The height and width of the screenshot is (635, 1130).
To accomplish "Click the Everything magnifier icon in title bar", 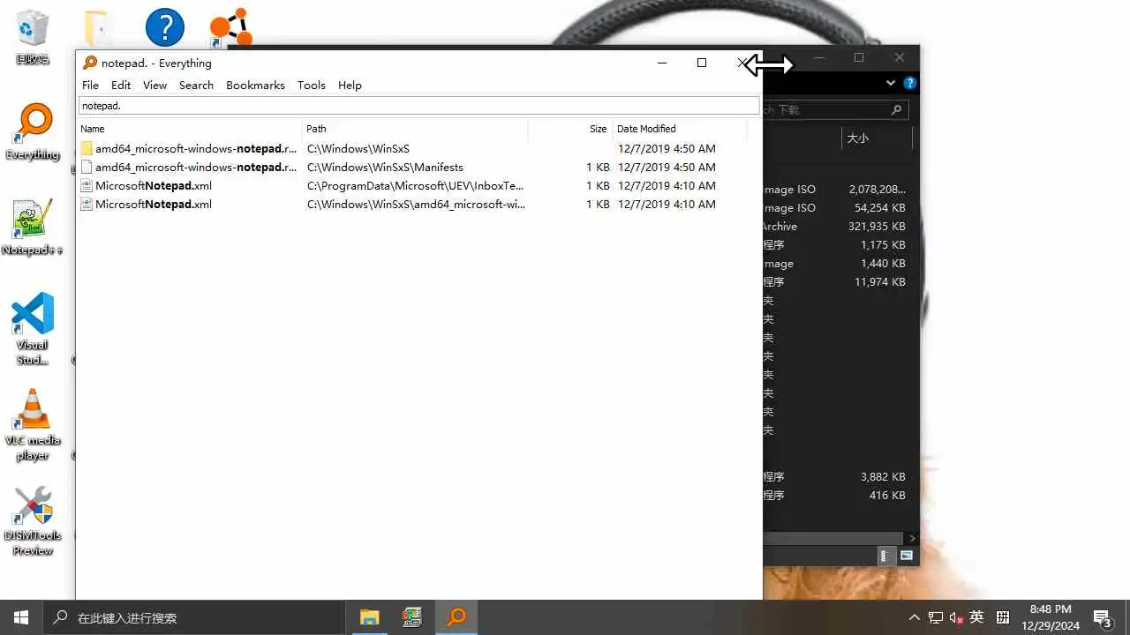I will click(89, 63).
